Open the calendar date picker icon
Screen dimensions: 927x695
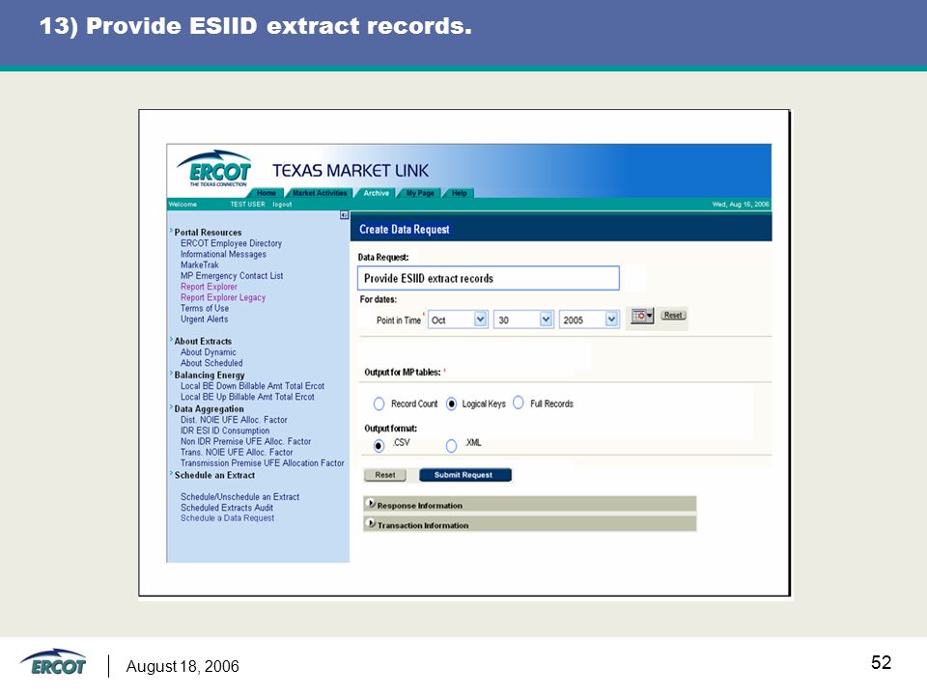coord(642,316)
